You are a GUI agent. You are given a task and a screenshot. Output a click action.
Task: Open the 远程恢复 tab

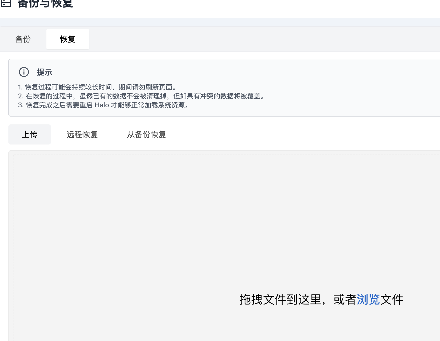click(82, 134)
